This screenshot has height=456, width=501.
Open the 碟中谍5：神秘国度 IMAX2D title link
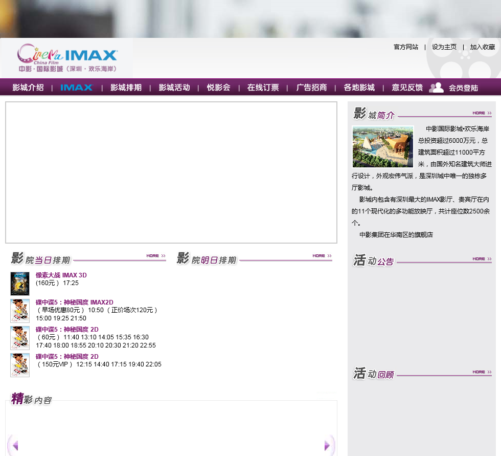[x=75, y=302]
